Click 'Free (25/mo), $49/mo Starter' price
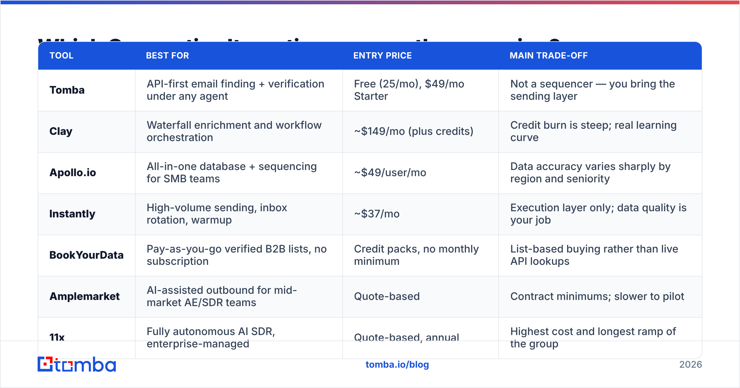Image resolution: width=740 pixels, height=388 pixels. [x=421, y=90]
